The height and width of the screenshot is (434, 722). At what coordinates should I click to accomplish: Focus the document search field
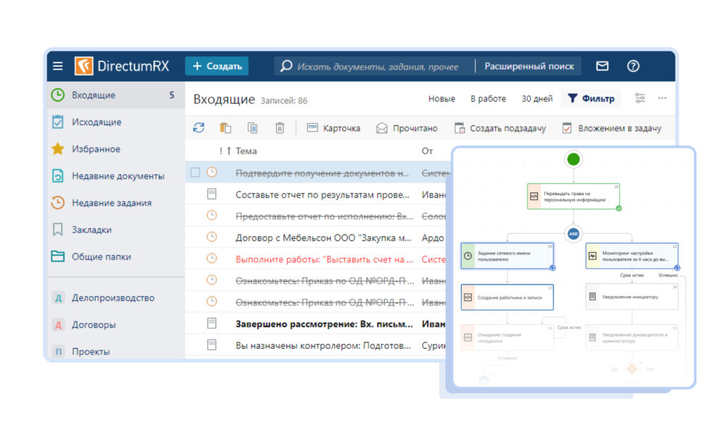374,66
